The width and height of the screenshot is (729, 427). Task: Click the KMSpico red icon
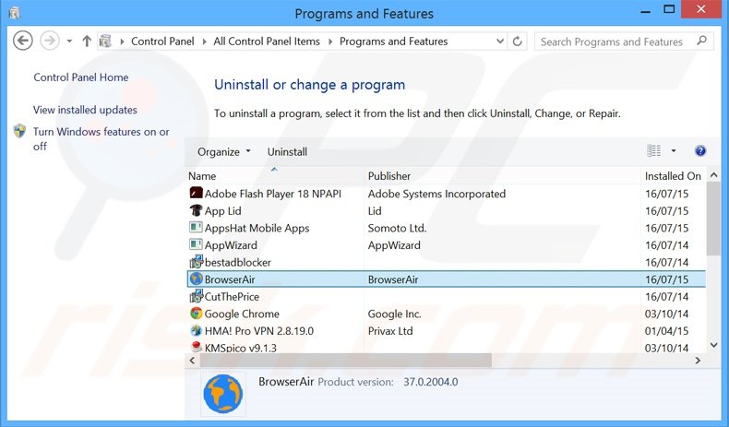click(196, 347)
